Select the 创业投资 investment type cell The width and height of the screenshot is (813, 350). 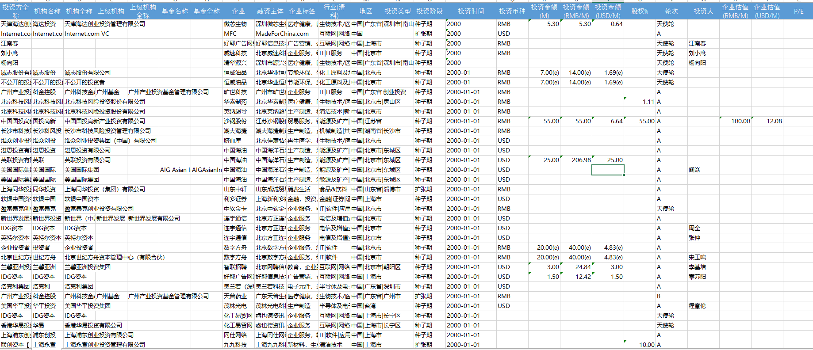tap(398, 92)
